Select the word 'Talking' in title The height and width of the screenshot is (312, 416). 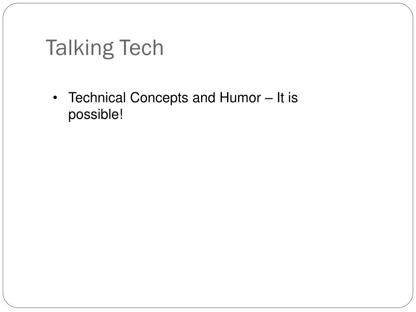(x=80, y=48)
